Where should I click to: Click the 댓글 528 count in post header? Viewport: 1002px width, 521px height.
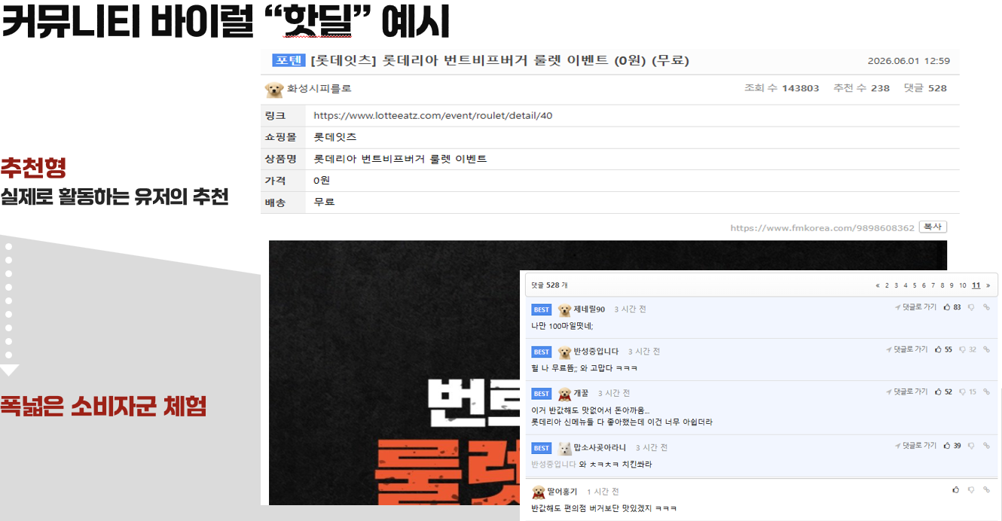pos(925,88)
